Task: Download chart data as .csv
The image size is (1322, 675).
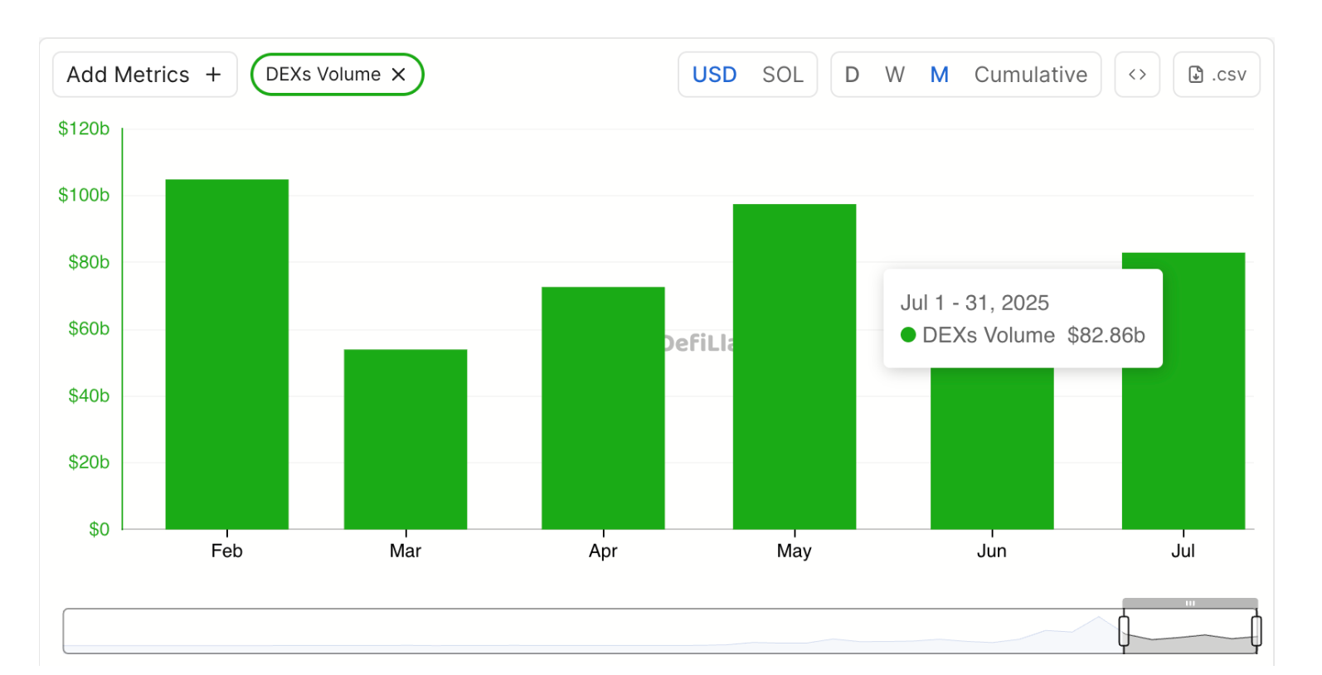Action: pyautogui.click(x=1216, y=75)
